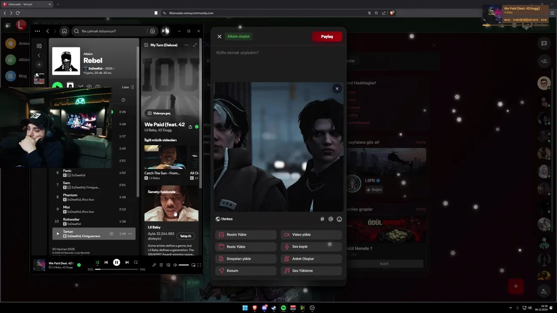Insert hashtag symbol icon

tap(322, 219)
